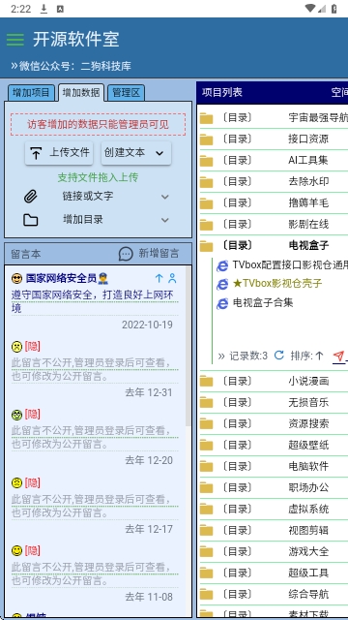Screen dimensions: 348x620
Task: Click the Wi-Fi icon in status bar
Action: 310,9
